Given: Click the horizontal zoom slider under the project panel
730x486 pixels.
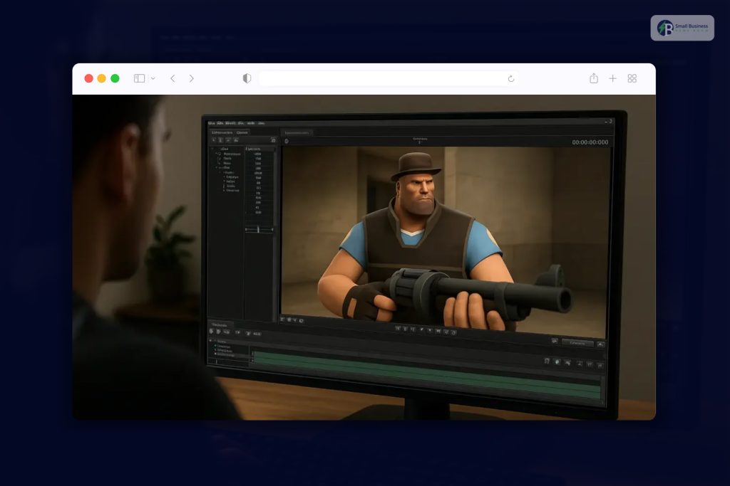Looking at the screenshot, I should click(258, 229).
